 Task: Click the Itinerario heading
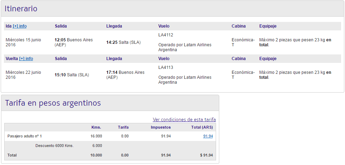point(21,8)
